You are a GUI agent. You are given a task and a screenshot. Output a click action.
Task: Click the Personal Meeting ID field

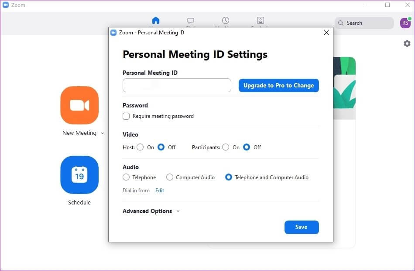point(177,85)
